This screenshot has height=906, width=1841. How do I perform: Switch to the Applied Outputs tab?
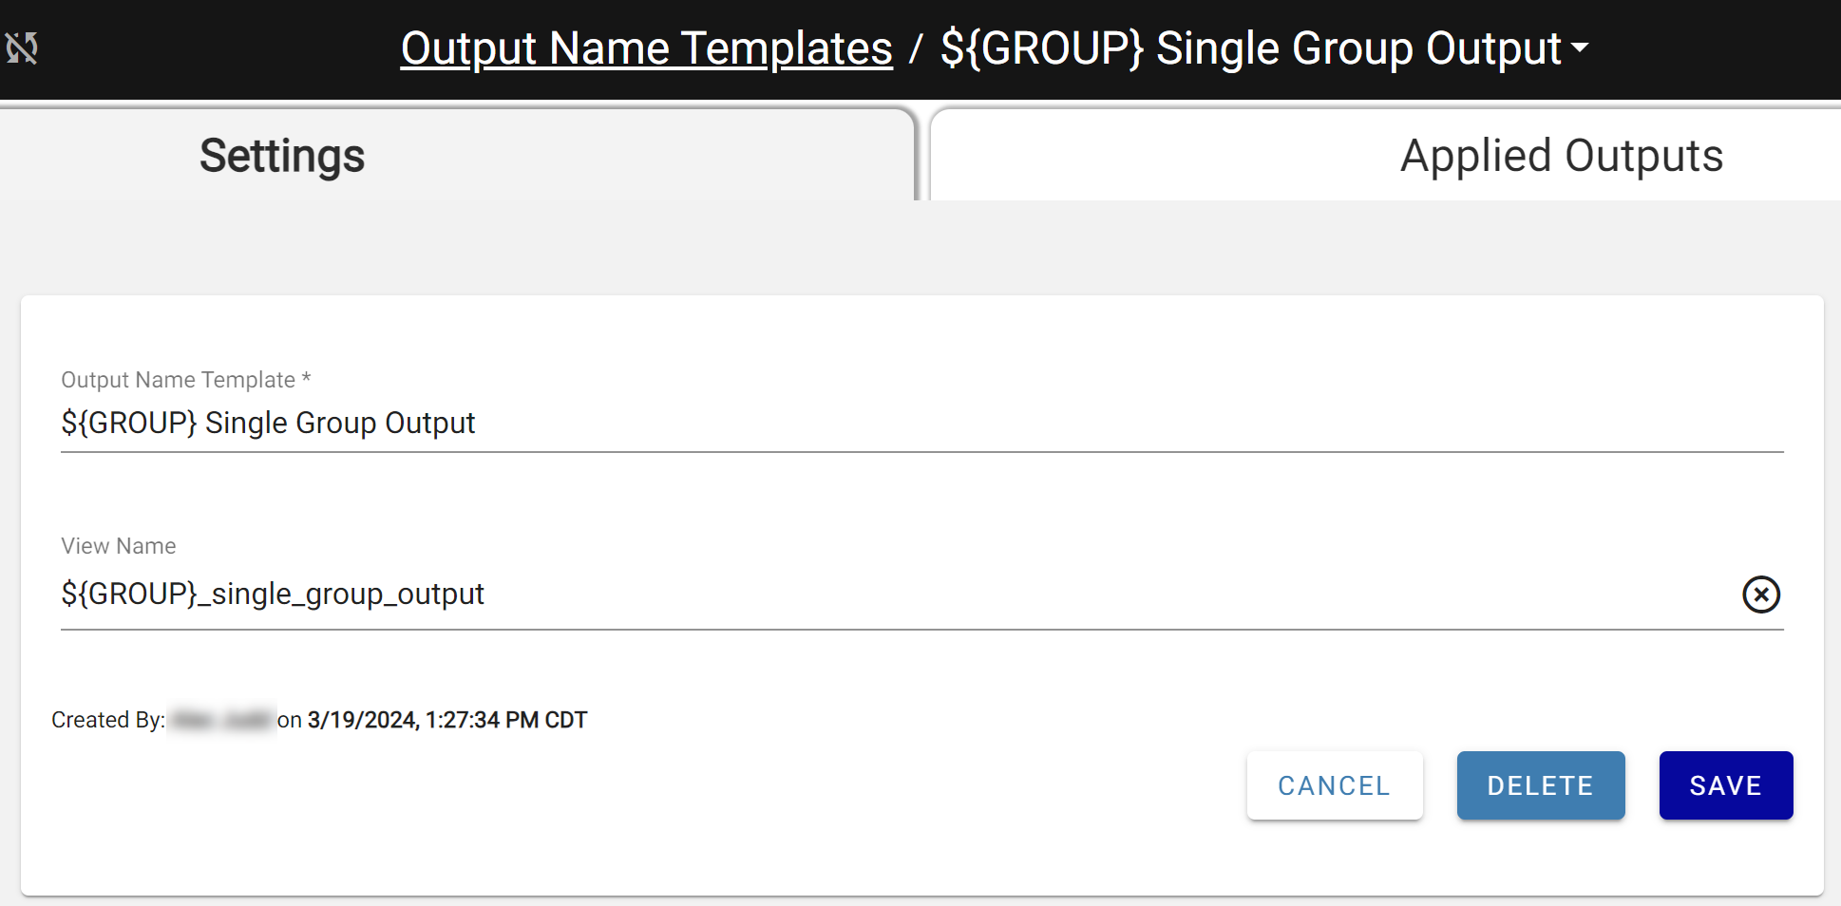(1386, 155)
